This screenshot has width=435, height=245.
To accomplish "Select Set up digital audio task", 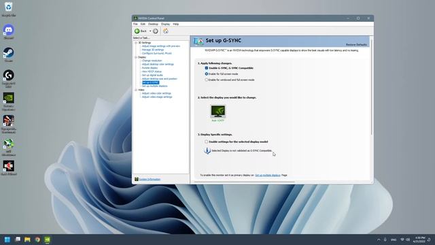I will (x=152, y=76).
